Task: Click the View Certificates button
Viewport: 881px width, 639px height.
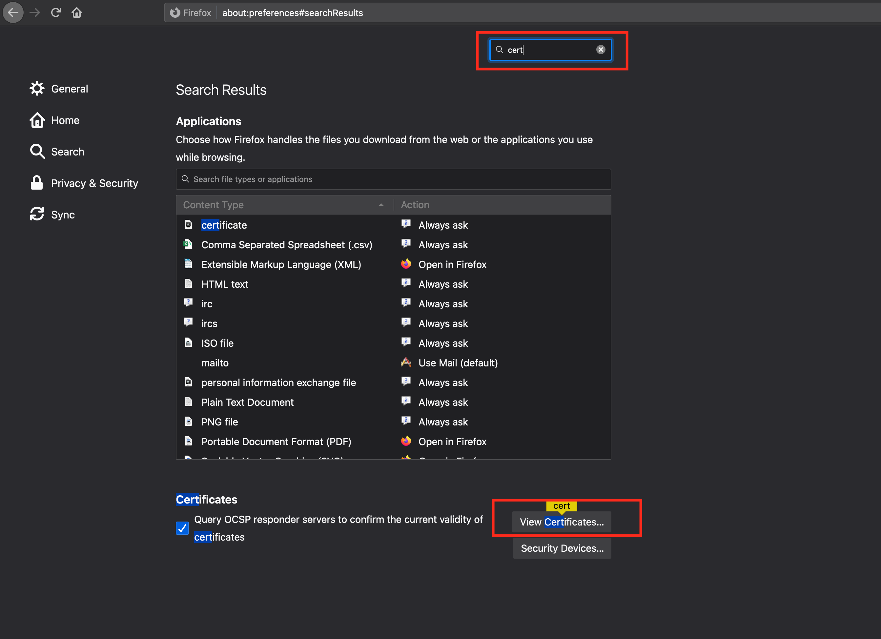Action: [x=561, y=522]
